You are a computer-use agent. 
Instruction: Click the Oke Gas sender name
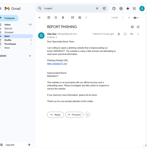tap(52, 34)
